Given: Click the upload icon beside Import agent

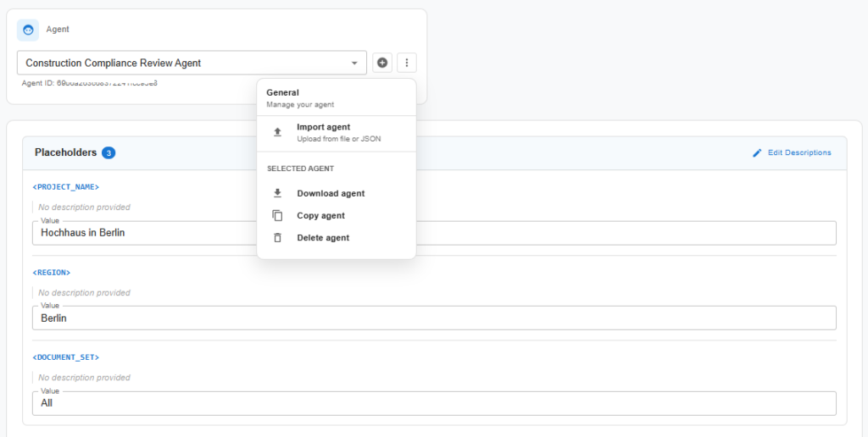Looking at the screenshot, I should tap(277, 132).
